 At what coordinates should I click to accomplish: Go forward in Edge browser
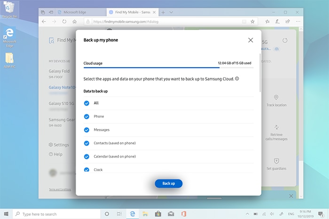[54, 22]
